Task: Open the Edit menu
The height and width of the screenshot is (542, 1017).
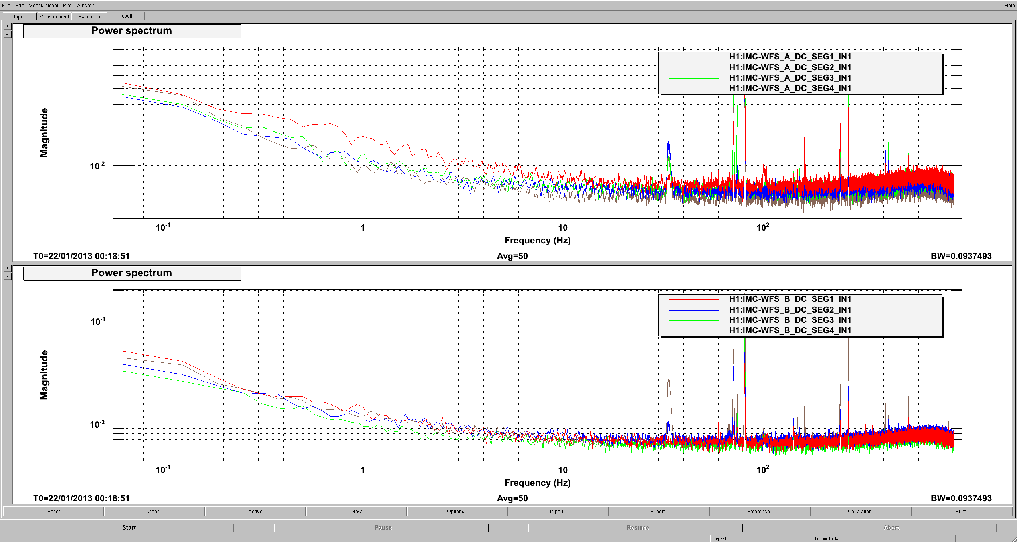Action: click(x=19, y=5)
